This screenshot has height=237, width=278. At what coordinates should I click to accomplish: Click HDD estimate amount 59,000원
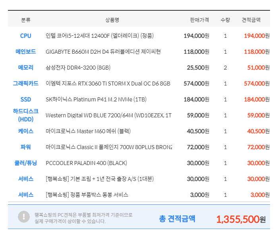point(259,115)
